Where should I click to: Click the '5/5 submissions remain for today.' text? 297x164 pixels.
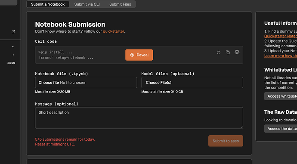65,139
